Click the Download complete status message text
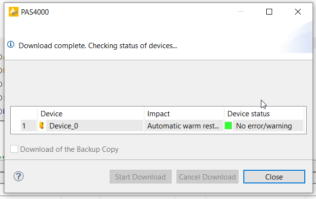 tap(98, 46)
